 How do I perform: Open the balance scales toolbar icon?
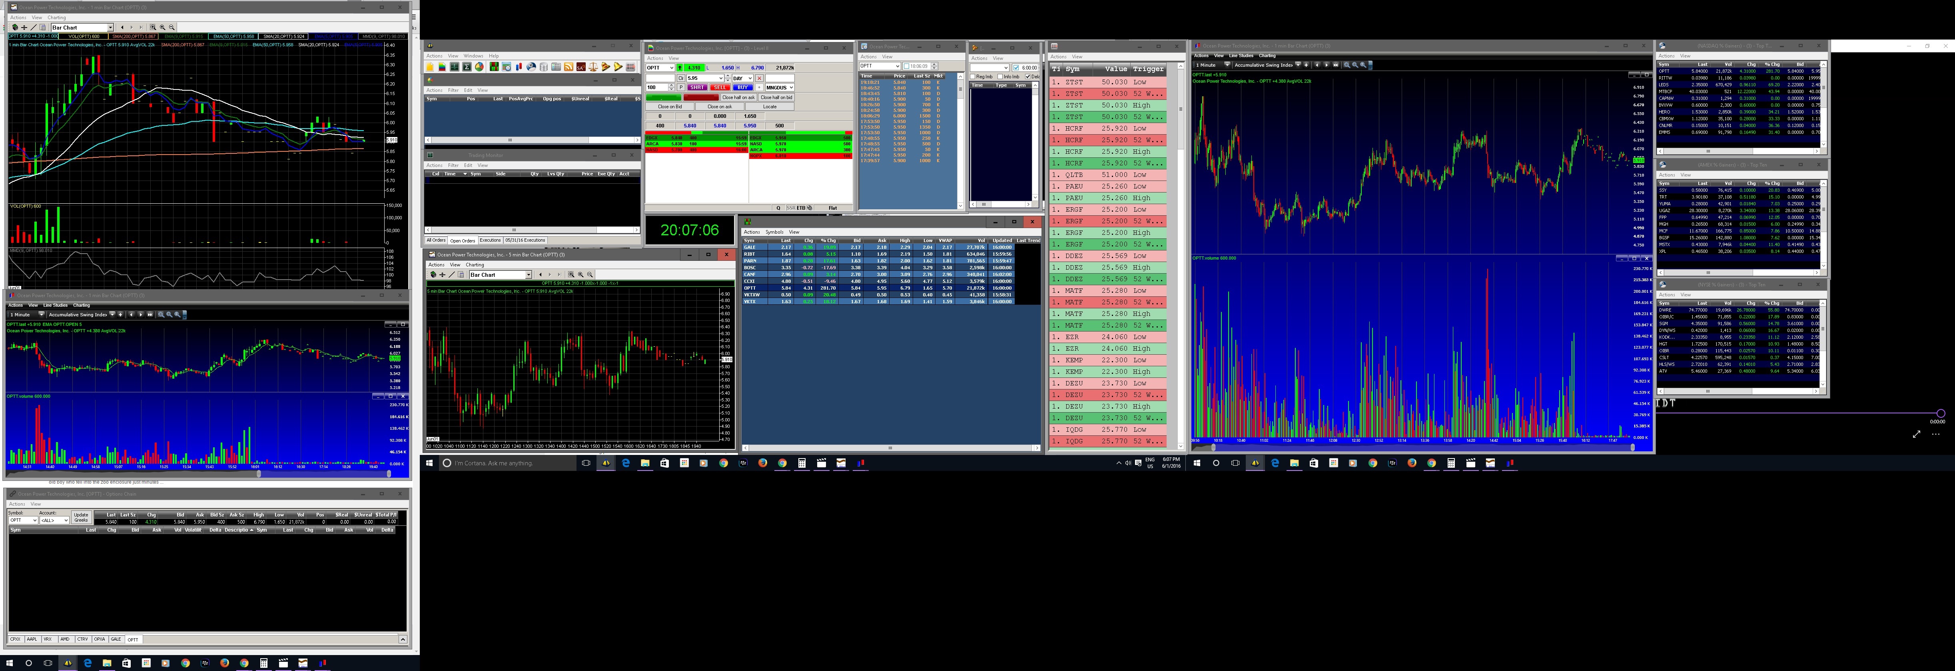point(593,67)
